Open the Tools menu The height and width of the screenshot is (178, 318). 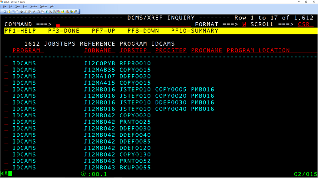tap(25, 6)
